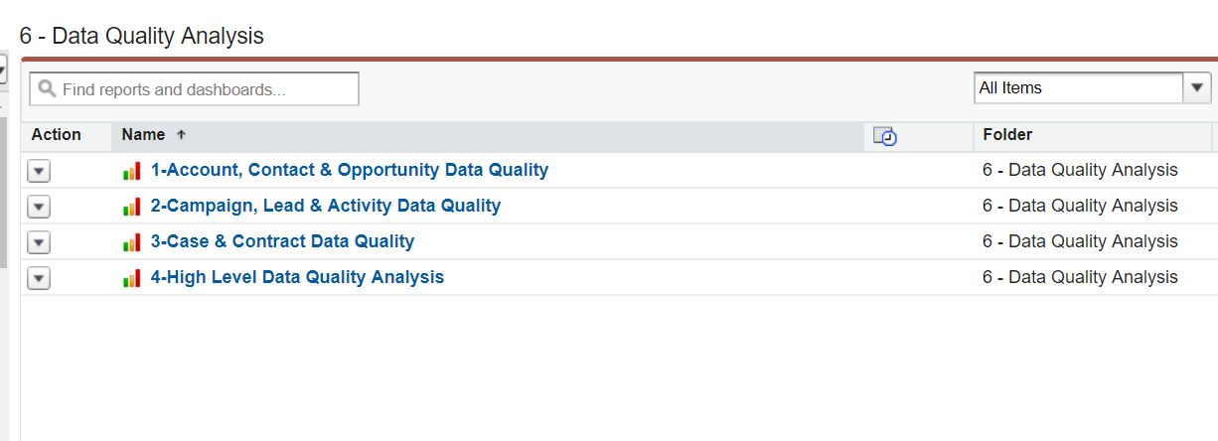Image resolution: width=1218 pixels, height=441 pixels.
Task: Click the magnifying glass search icon
Action: (x=47, y=89)
